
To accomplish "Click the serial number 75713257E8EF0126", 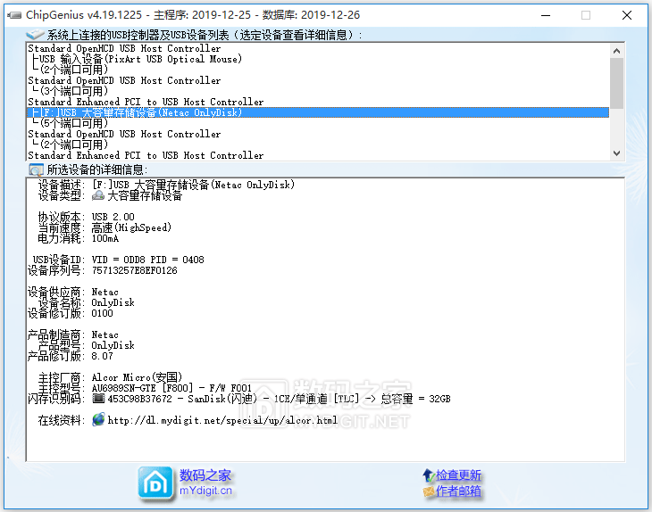I will [134, 271].
